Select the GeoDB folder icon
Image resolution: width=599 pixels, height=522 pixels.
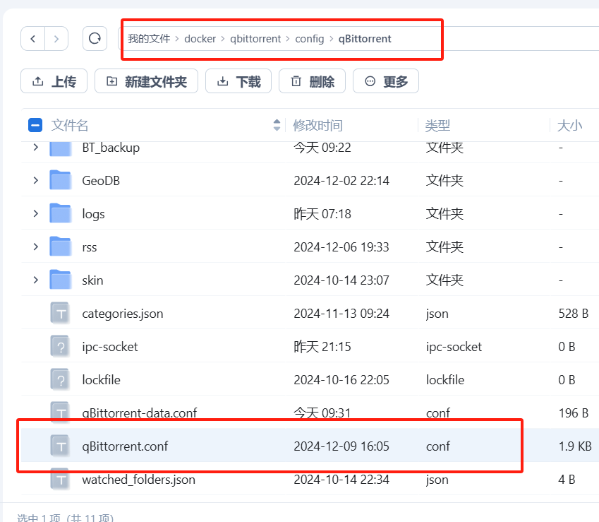coord(61,180)
